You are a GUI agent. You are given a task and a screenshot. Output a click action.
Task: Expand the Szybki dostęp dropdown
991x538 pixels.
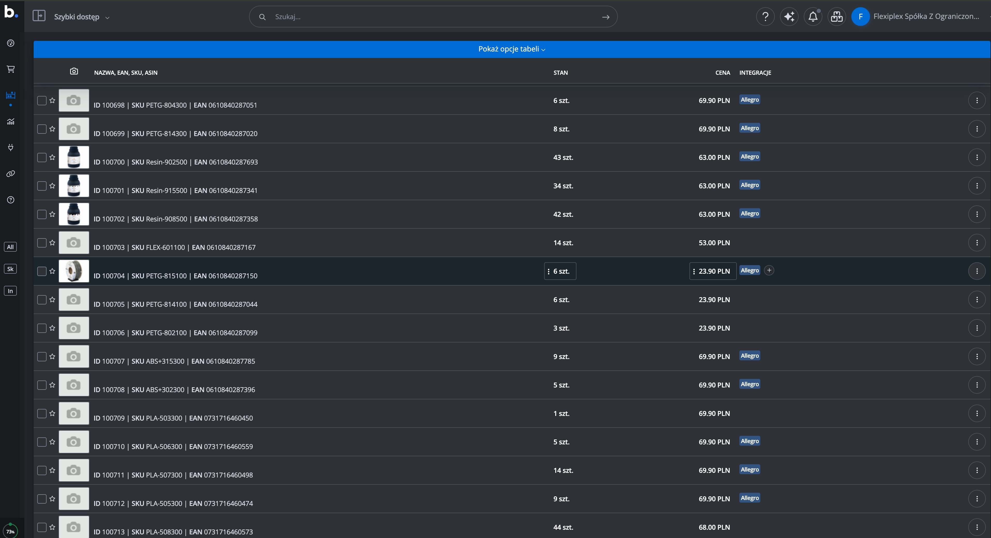(x=81, y=17)
